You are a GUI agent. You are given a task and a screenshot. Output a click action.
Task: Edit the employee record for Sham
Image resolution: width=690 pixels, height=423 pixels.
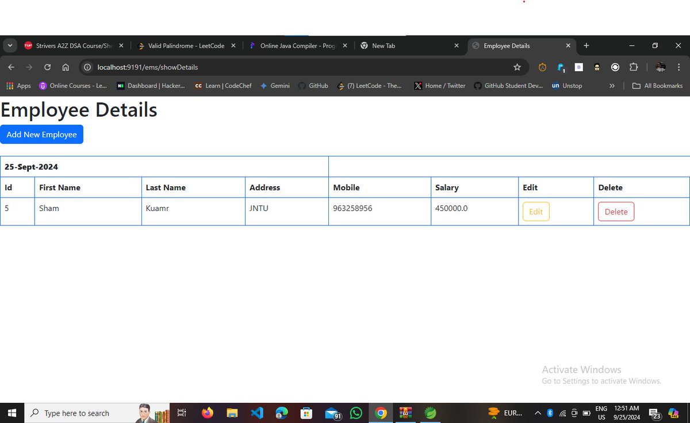coord(535,211)
